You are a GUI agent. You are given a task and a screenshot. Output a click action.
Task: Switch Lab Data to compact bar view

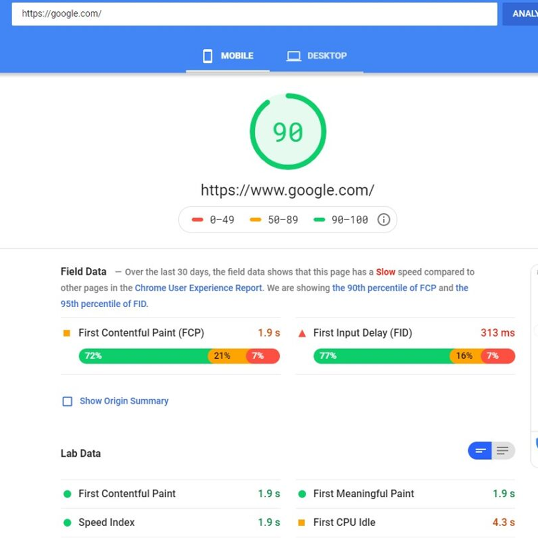(480, 451)
